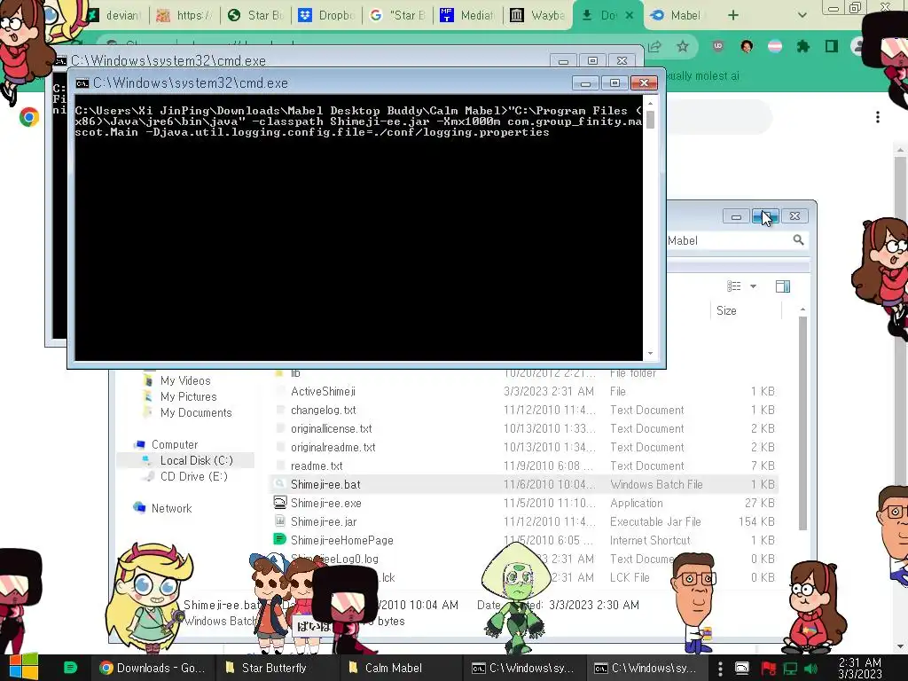Switch to the MediaFire browser tab
The image size is (908, 681).
click(469, 15)
